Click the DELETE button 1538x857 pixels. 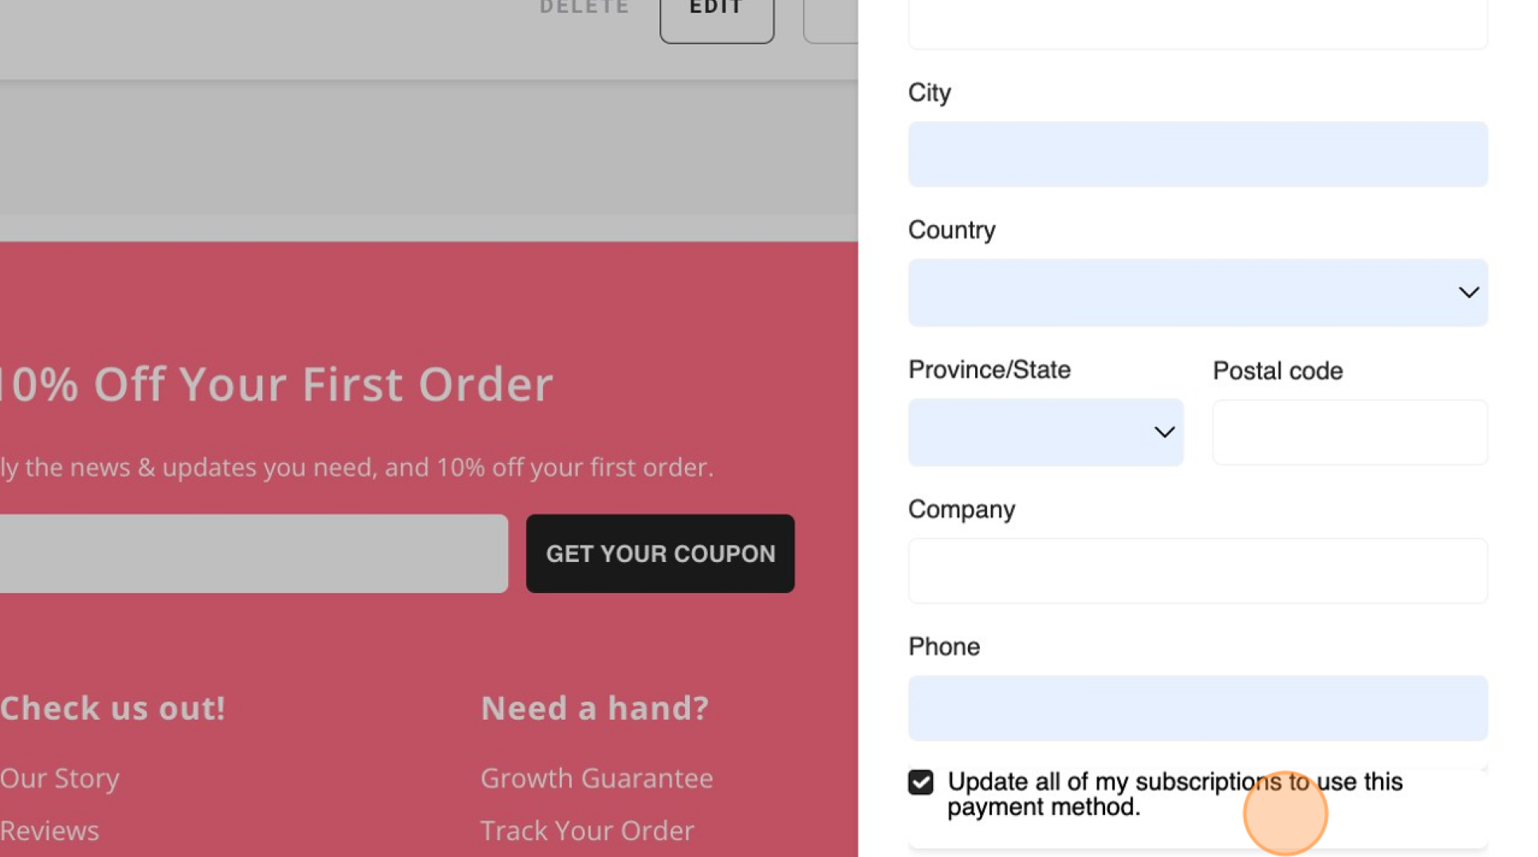tap(584, 8)
